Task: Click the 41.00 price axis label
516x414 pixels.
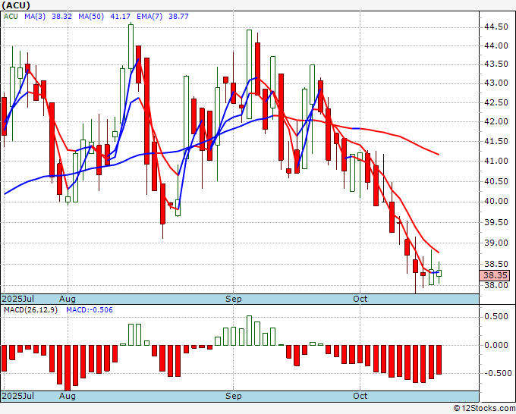Action: [x=496, y=162]
